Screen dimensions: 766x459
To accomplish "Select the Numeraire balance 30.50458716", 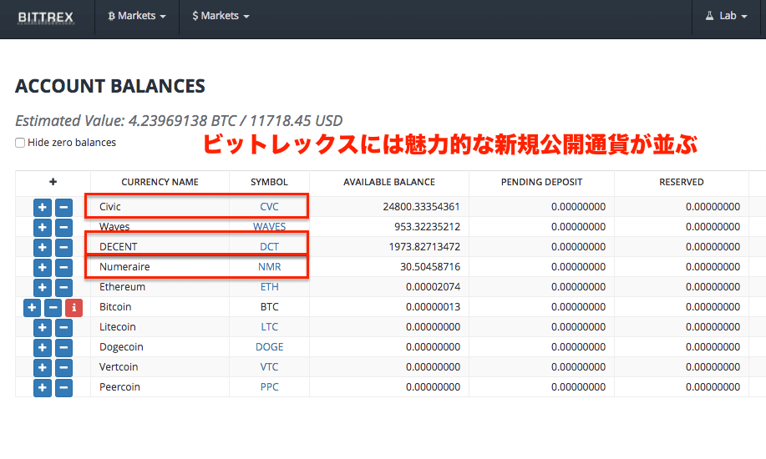I will [x=430, y=266].
